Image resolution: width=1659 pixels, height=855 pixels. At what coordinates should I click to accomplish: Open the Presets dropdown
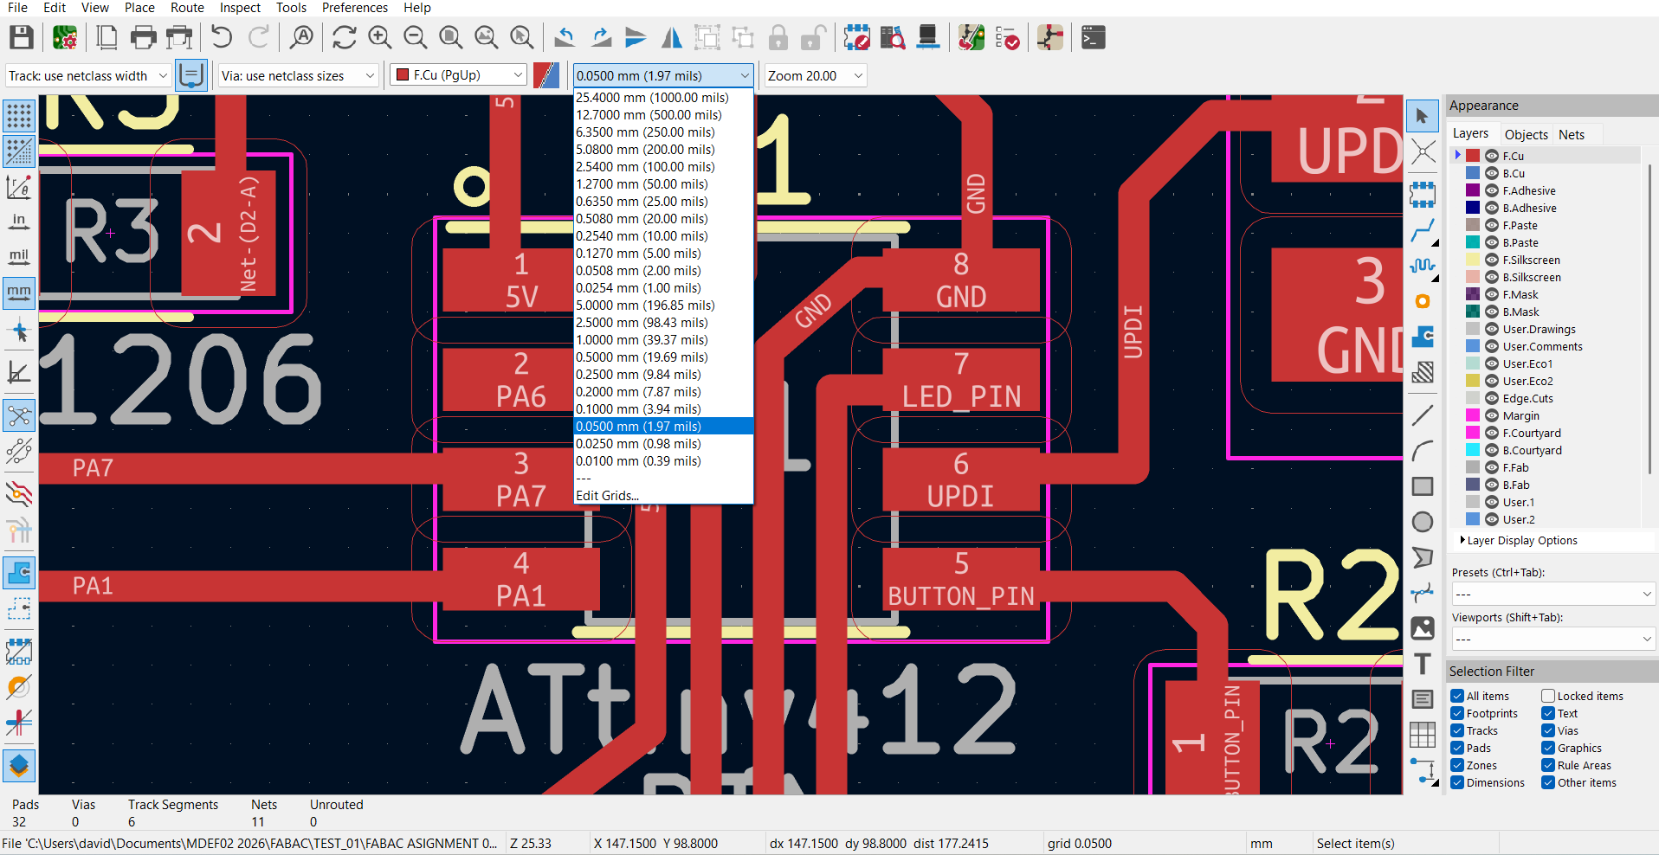(x=1553, y=594)
